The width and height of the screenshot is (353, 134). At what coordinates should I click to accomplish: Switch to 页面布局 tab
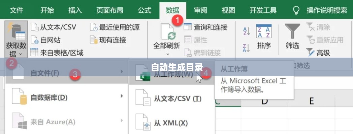[x=110, y=10]
